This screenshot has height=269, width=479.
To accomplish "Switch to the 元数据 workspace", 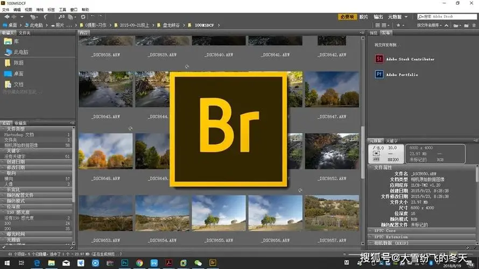I will pos(395,17).
